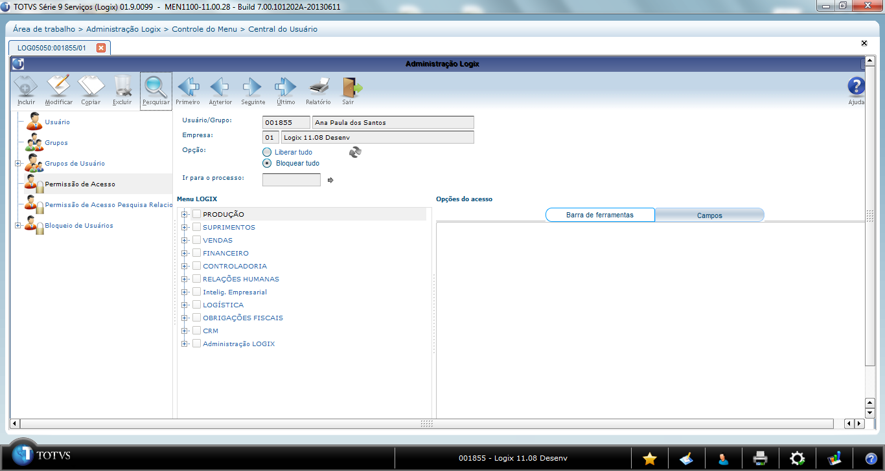885x471 pixels.
Task: Click the TOTVS logo button
Action: pyautogui.click(x=43, y=455)
